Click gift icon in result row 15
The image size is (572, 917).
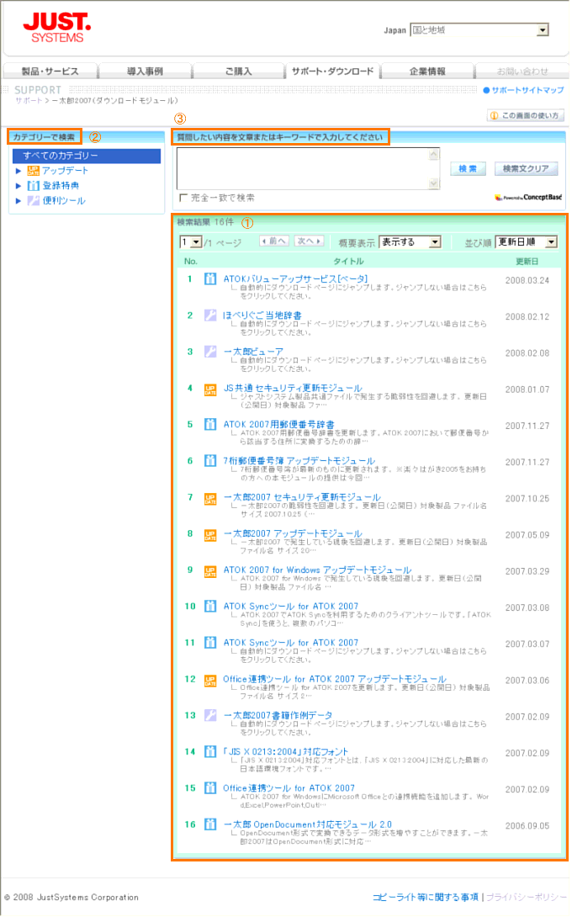210,788
